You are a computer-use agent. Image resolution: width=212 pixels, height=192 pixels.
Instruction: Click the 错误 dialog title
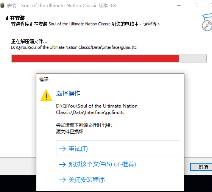[x=44, y=80]
